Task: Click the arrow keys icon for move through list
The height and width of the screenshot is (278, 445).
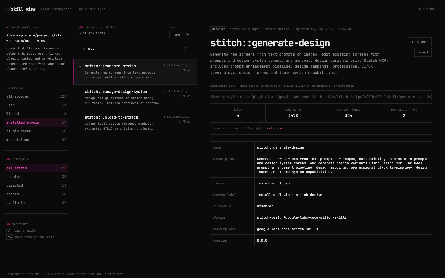Action: pos(10,237)
